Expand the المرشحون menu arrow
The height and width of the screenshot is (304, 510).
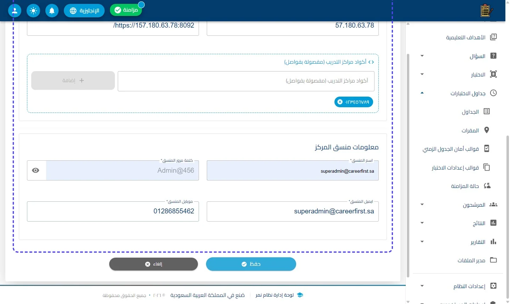(422, 205)
